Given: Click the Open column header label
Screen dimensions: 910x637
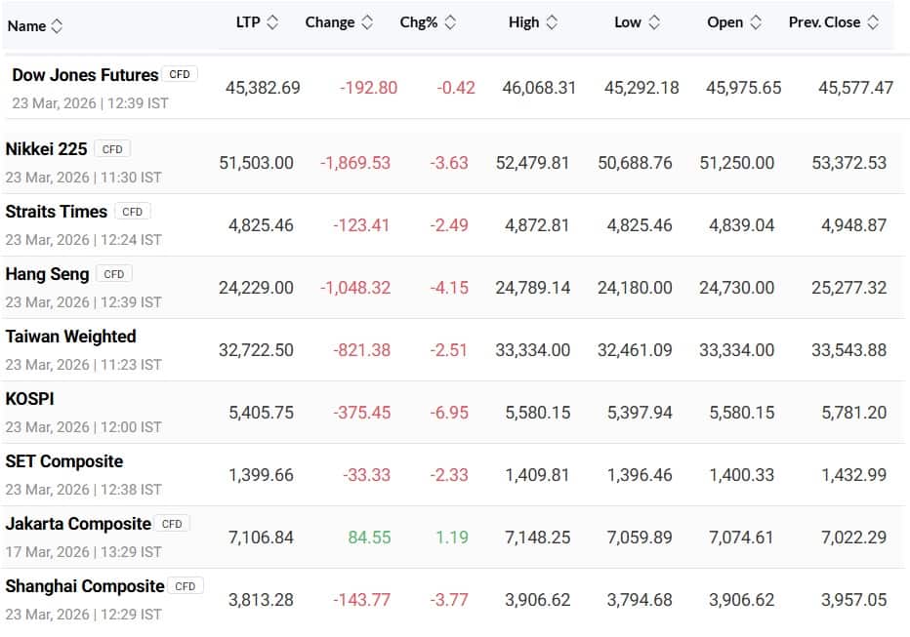Looking at the screenshot, I should 724,22.
